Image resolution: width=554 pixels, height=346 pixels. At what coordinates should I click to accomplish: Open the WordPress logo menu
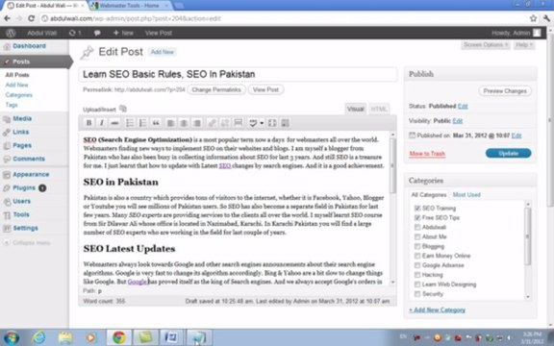[11, 33]
